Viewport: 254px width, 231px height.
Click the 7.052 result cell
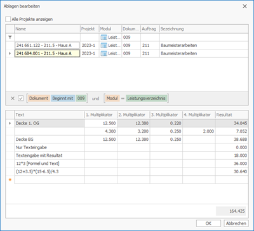(232, 131)
